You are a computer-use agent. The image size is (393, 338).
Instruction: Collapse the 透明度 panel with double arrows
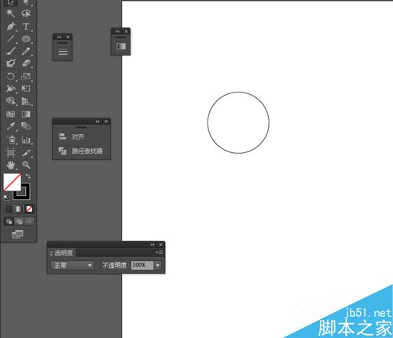point(152,245)
